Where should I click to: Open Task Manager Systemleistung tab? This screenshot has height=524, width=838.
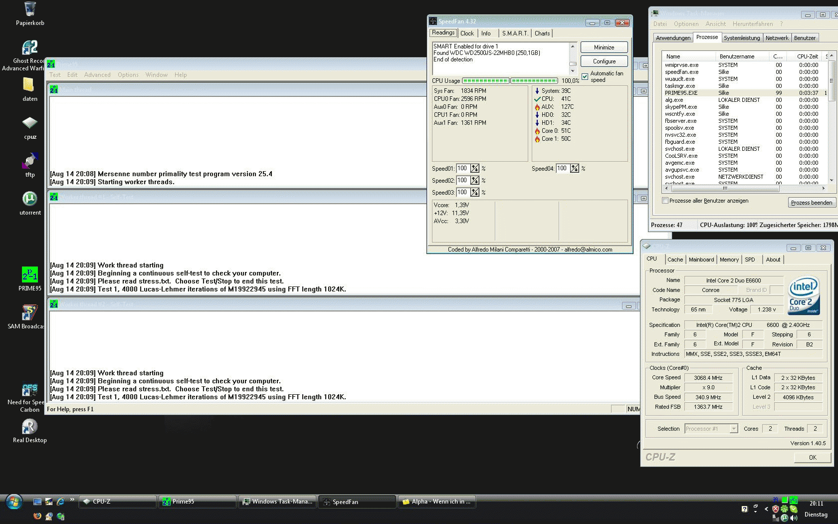pyautogui.click(x=742, y=38)
